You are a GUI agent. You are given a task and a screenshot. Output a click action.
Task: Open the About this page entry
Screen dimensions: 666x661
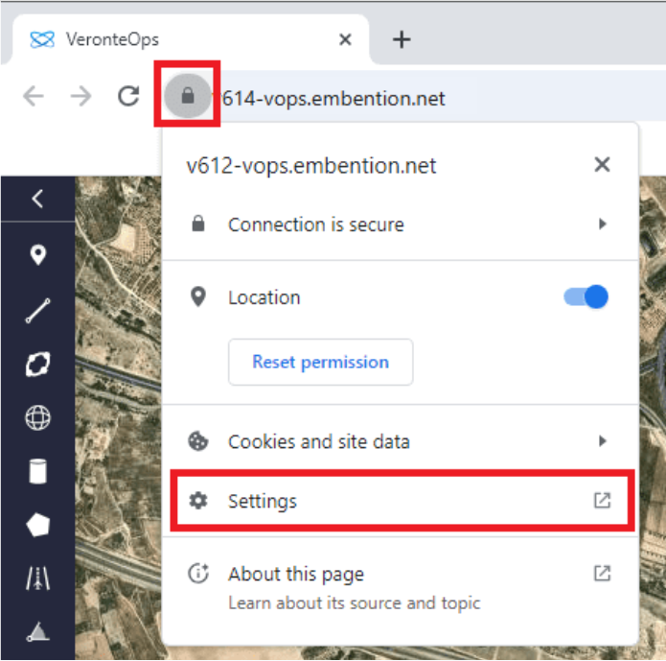point(401,575)
